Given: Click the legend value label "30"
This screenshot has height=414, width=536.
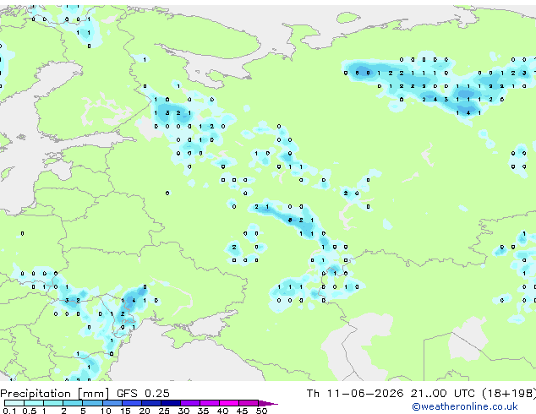Looking at the screenshot, I should tap(183, 411).
